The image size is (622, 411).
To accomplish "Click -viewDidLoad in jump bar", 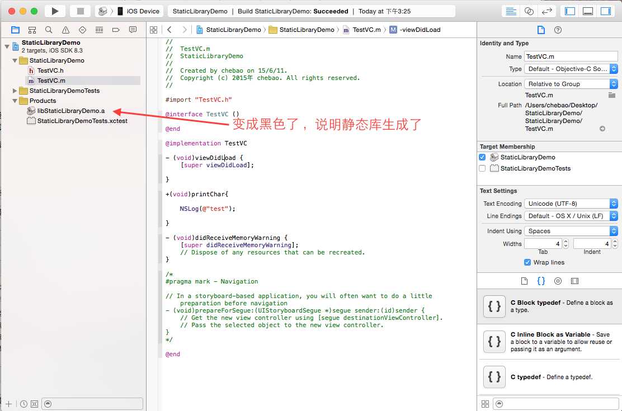I will click(416, 30).
